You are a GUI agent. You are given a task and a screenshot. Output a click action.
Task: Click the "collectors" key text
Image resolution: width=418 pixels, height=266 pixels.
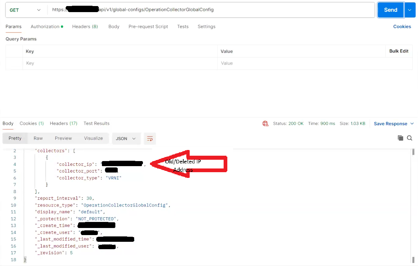point(51,151)
